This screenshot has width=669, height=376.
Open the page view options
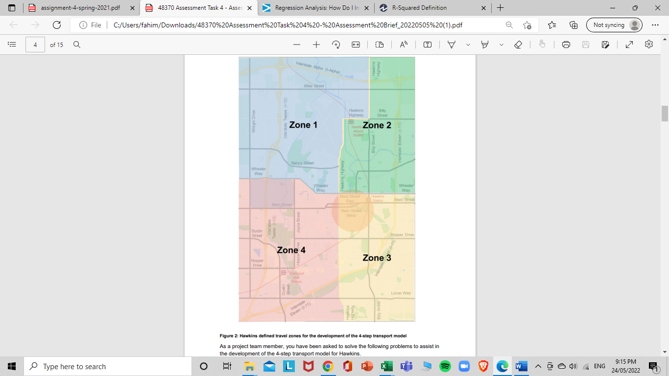[x=380, y=45]
